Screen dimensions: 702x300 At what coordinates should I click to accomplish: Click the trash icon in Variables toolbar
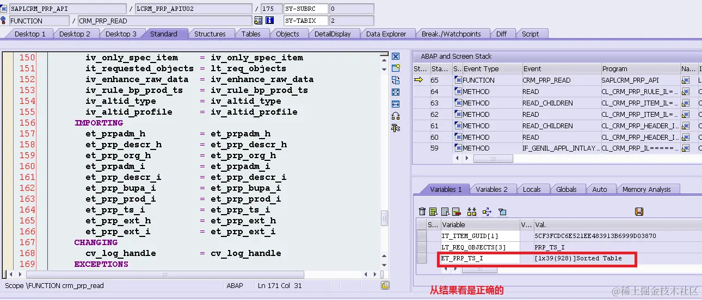point(422,211)
